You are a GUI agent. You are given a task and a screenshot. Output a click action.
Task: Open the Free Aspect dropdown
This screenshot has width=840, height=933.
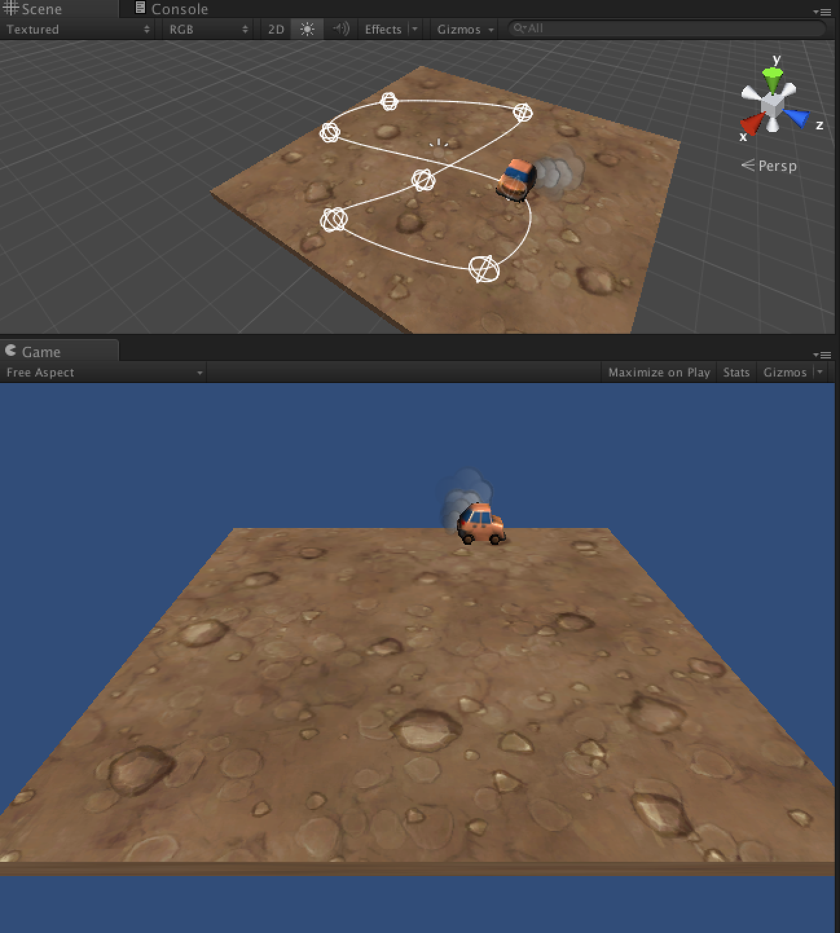(x=104, y=372)
